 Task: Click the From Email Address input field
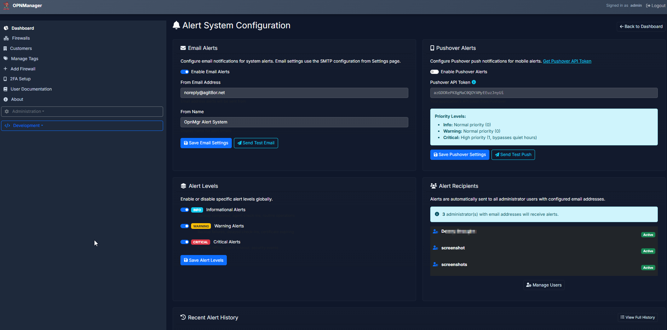pos(294,93)
